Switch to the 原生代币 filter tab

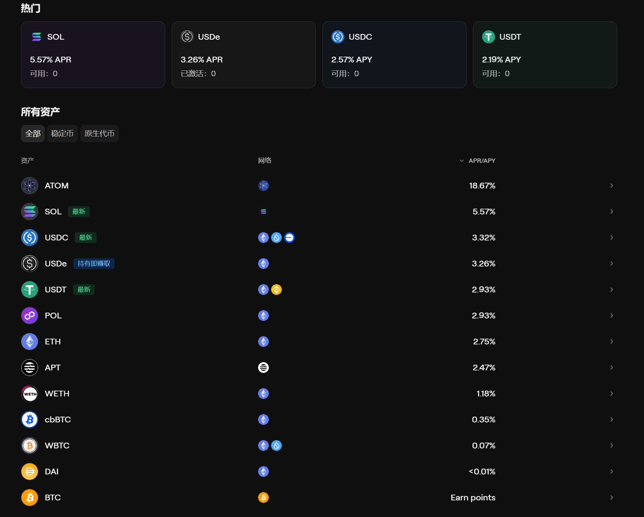pos(99,134)
